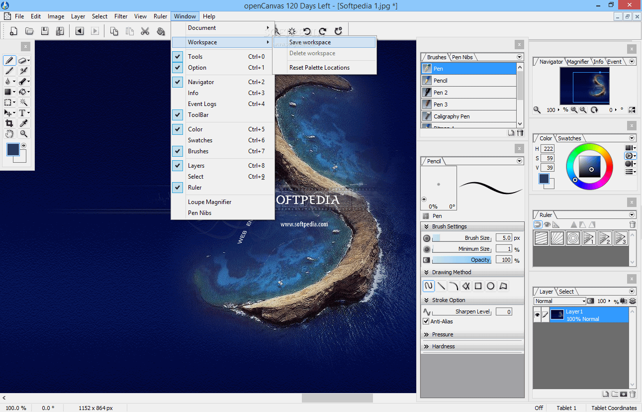The height and width of the screenshot is (412, 642).
Task: Select the Eraser tool
Action: click(23, 60)
